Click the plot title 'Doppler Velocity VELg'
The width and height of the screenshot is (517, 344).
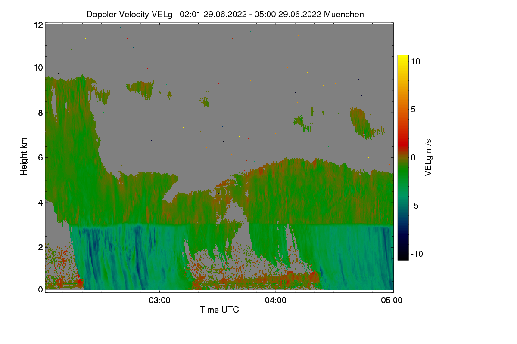coord(129,15)
